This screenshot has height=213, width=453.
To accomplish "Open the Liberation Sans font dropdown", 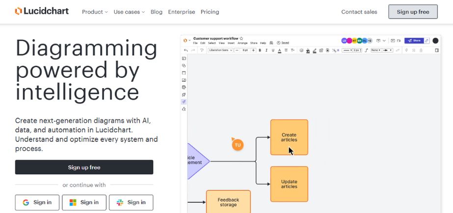I will [220, 50].
